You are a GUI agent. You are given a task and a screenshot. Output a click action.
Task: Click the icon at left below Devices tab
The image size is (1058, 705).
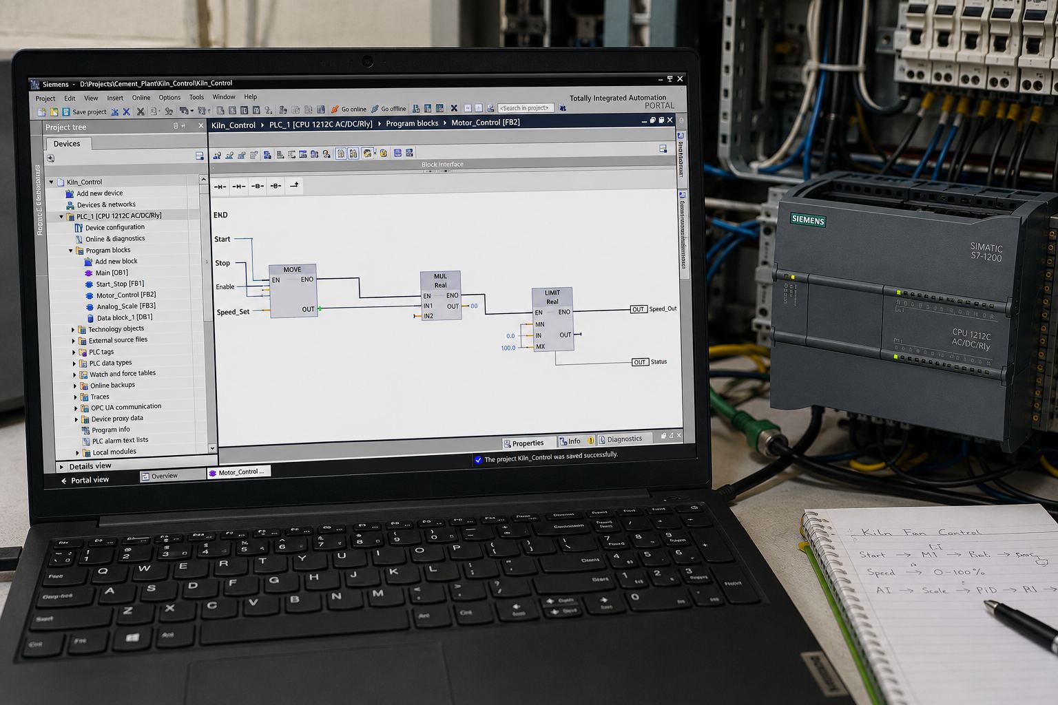(50, 158)
